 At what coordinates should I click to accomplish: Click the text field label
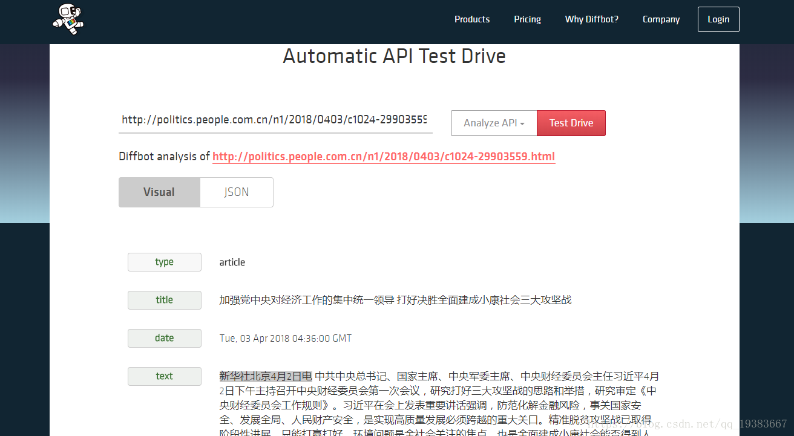pos(165,376)
